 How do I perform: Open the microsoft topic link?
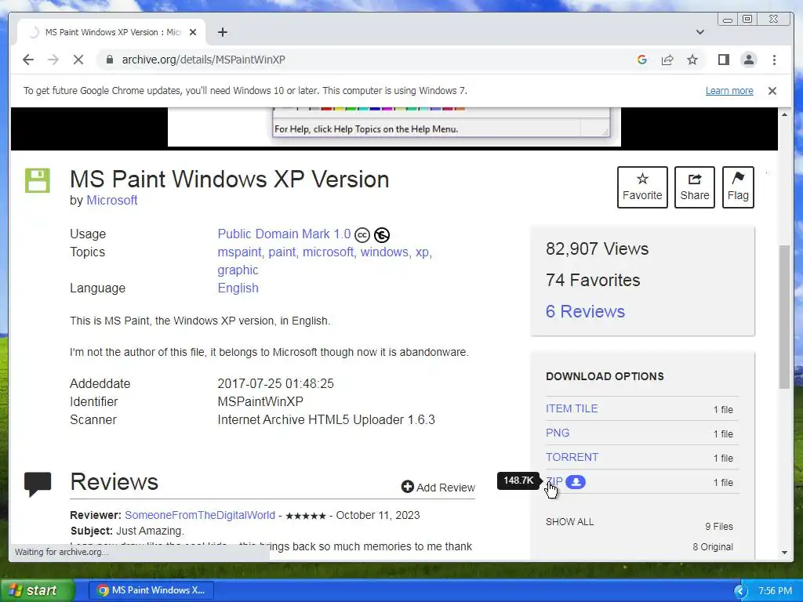[329, 252]
